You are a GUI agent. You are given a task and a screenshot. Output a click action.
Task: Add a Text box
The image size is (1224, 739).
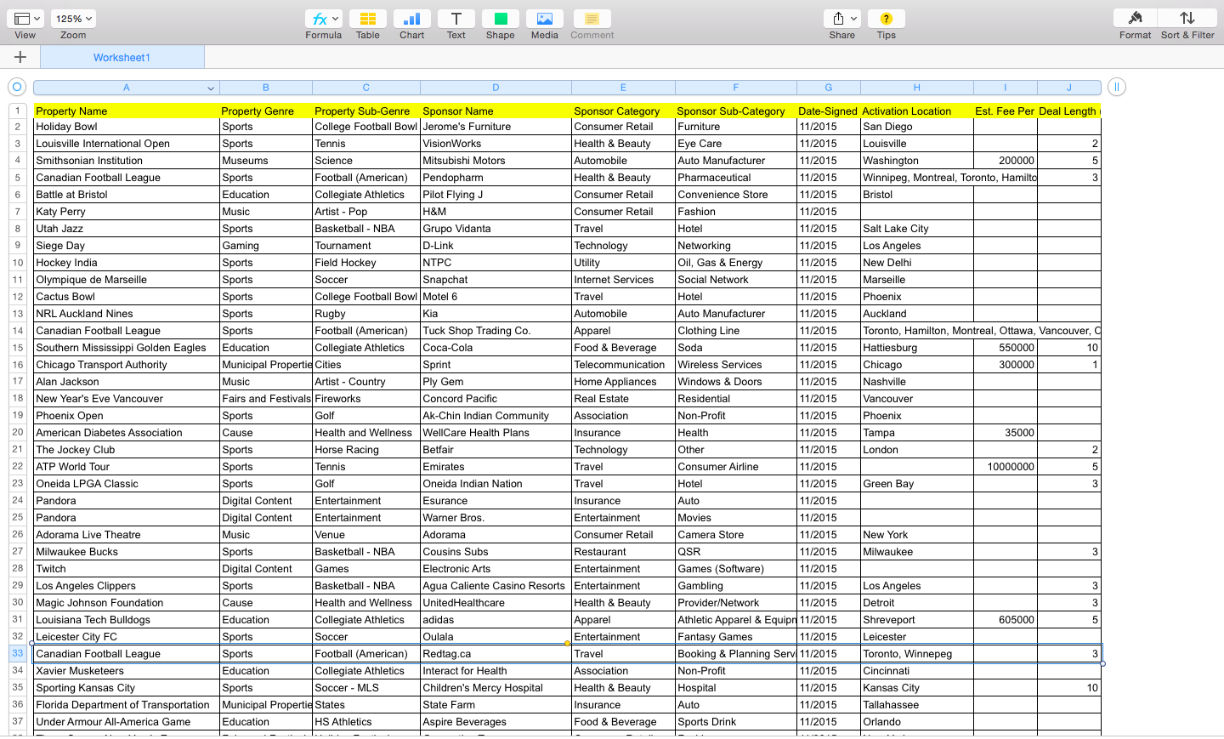pos(456,19)
